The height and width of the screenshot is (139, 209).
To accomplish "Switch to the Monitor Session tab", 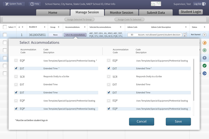I will coord(121,12).
